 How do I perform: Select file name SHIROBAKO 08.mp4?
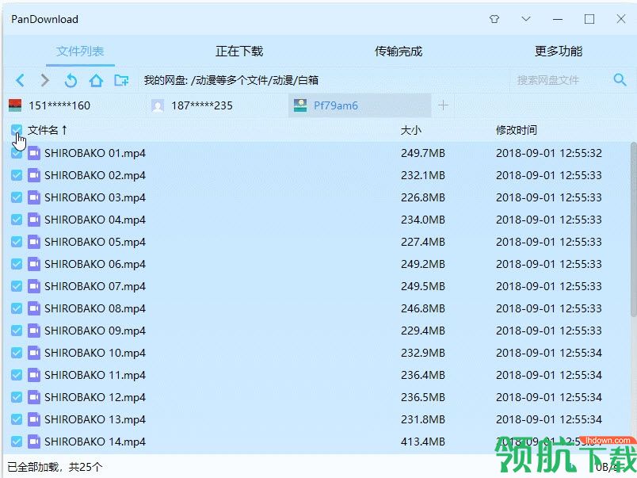pos(95,308)
